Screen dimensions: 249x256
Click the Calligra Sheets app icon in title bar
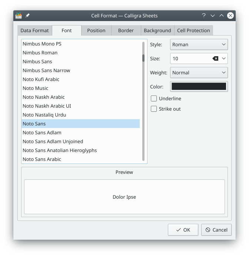pyautogui.click(x=19, y=16)
